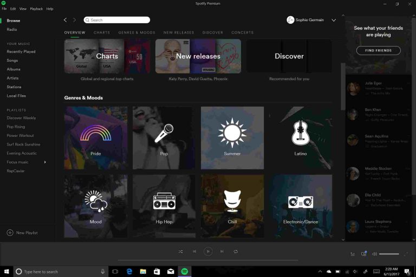Create a New Playlist
Screen dimensions: 416x277
(22, 233)
